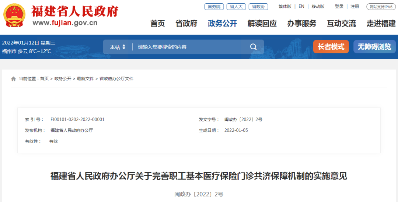Switch to EN English version
398x202 pixels.
click(x=301, y=6)
